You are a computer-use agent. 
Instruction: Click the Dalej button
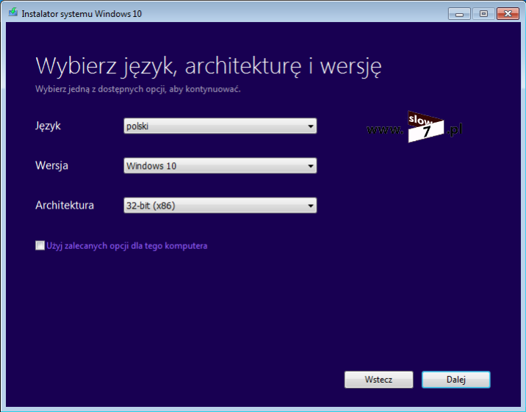(x=456, y=380)
